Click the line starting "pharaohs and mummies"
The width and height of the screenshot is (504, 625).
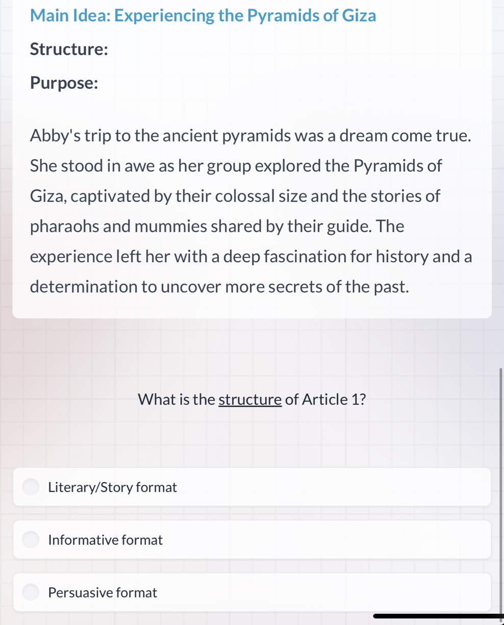click(x=217, y=226)
